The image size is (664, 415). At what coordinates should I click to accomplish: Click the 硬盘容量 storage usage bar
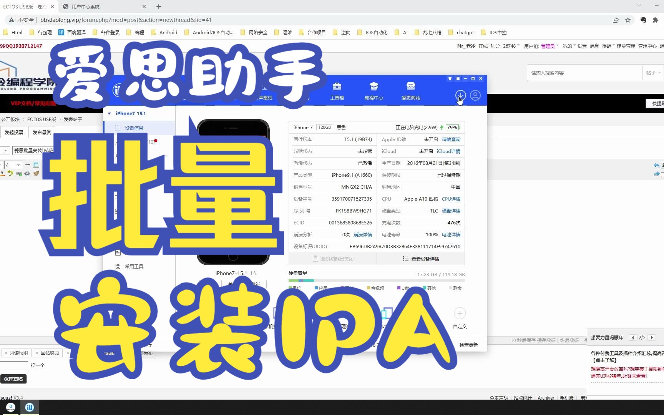pyautogui.click(x=377, y=281)
